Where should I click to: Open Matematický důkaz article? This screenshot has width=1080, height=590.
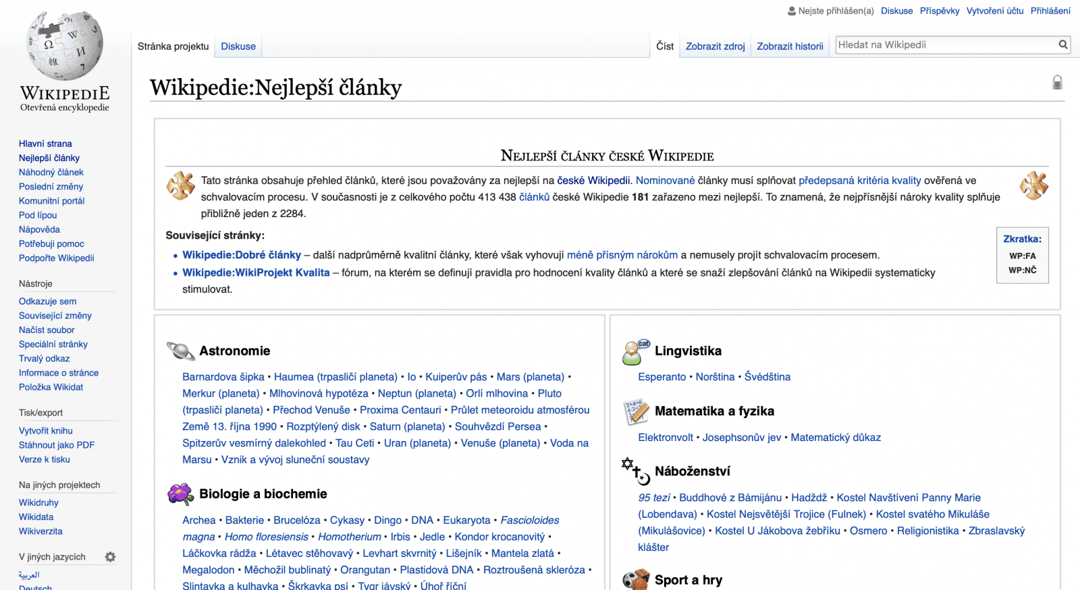[x=836, y=437]
